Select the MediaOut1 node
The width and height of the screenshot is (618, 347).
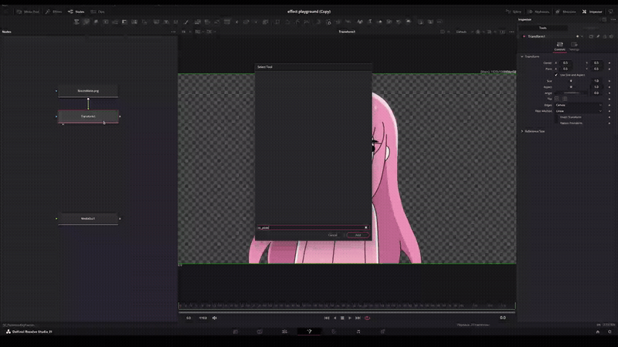click(88, 219)
